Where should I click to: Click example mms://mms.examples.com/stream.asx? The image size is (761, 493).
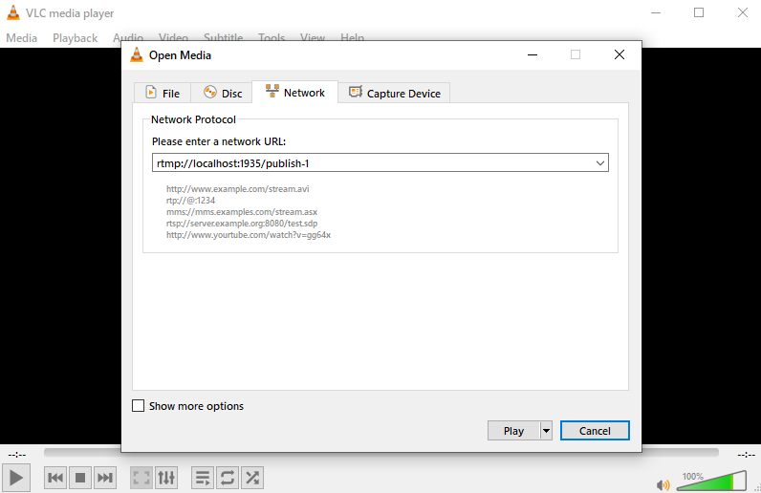(242, 212)
